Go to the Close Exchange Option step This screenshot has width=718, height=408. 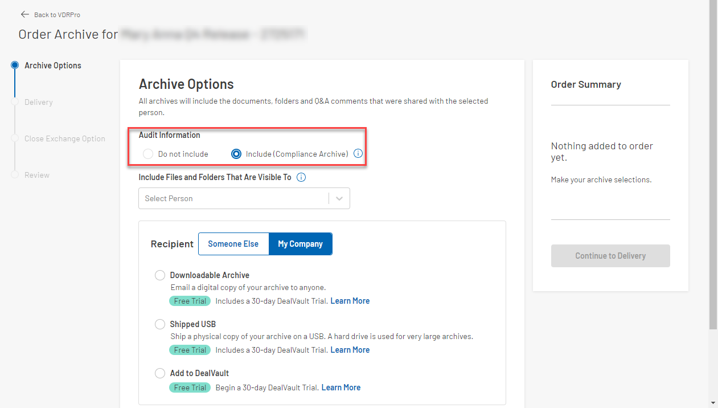coord(14,138)
